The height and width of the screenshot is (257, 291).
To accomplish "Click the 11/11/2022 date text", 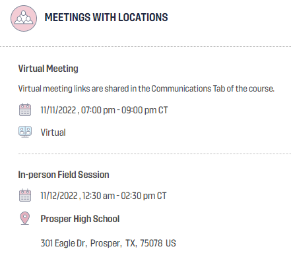I will (x=58, y=110).
